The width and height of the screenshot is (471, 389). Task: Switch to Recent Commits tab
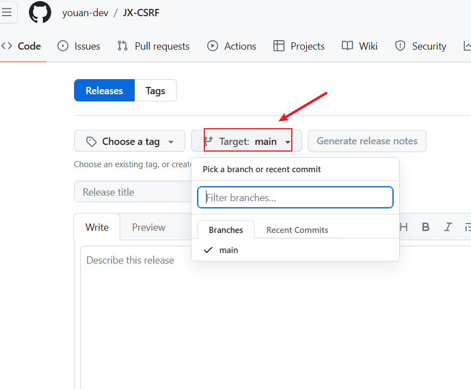(297, 230)
